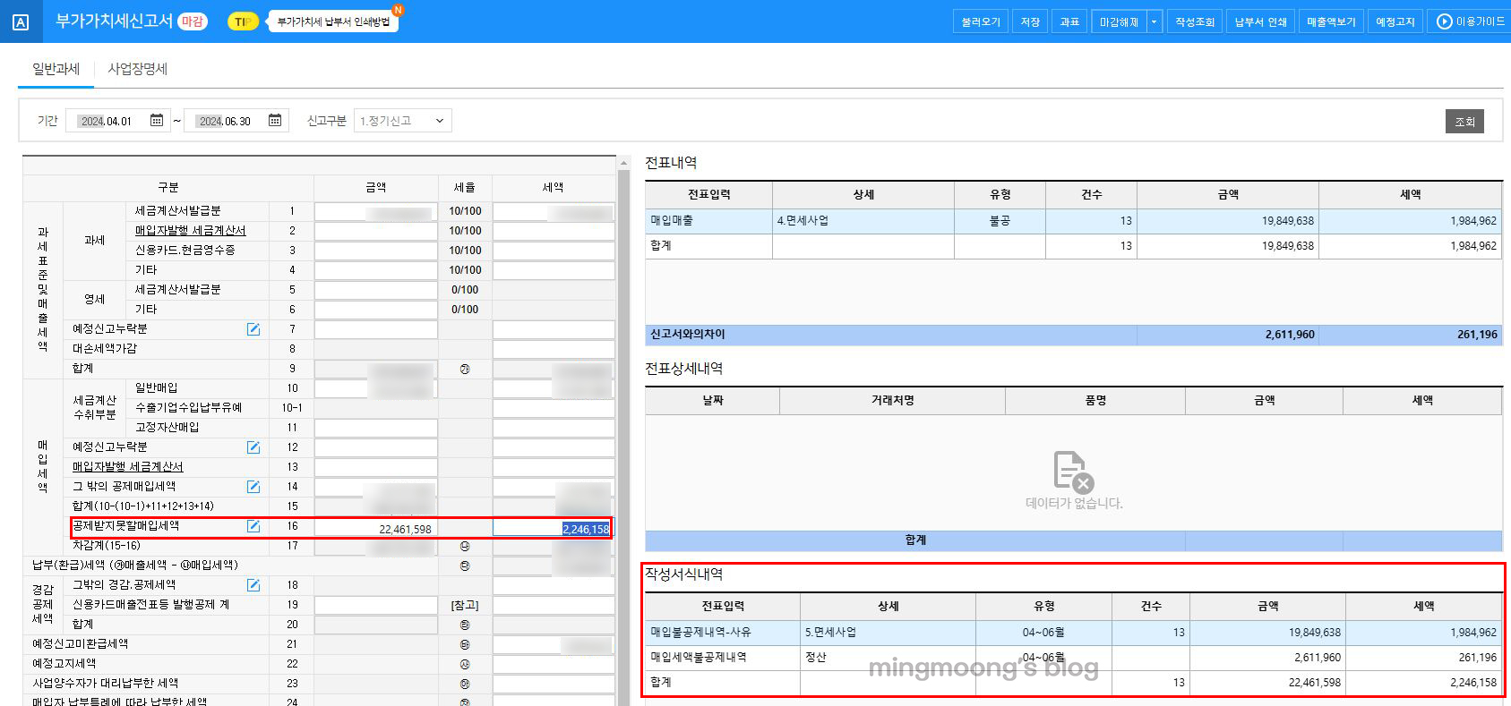This screenshot has height=706, width=1511.
Task: Click 조회 search button
Action: pos(1464,121)
